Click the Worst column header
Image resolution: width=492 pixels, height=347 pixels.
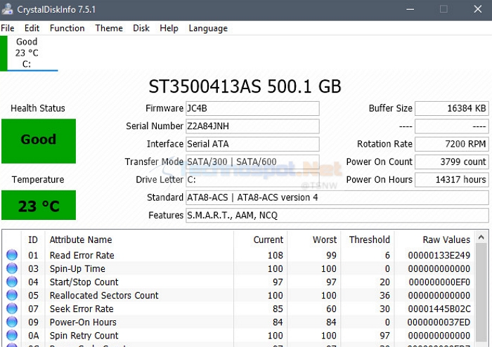click(313, 240)
